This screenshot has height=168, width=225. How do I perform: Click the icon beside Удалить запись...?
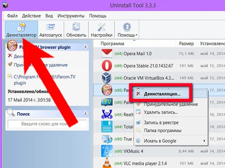coord(138,112)
